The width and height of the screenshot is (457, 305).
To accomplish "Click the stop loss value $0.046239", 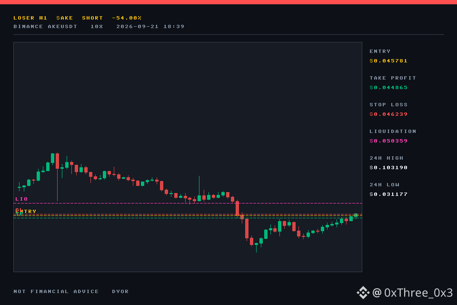I will pyautogui.click(x=388, y=114).
